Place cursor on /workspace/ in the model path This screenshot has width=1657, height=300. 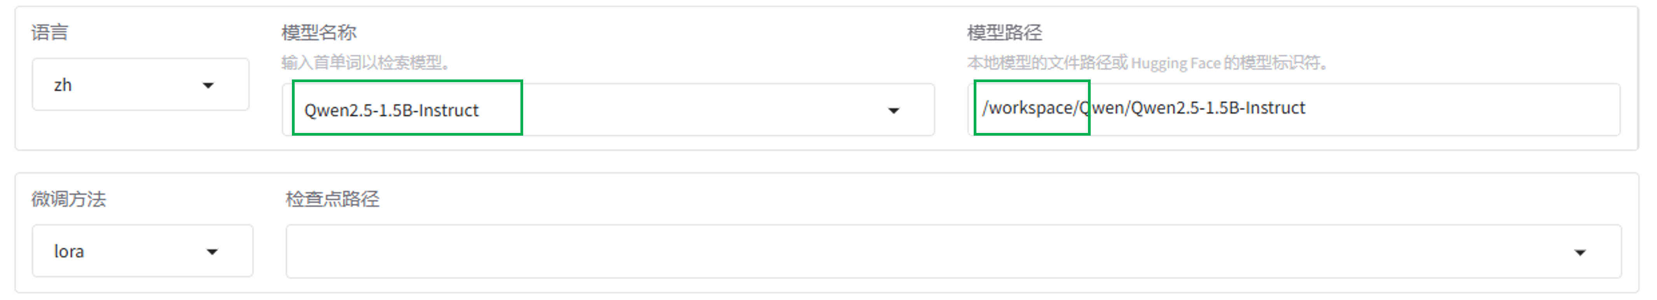pyautogui.click(x=1029, y=109)
